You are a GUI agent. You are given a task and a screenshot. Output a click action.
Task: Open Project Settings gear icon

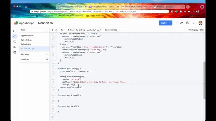(x=15, y=52)
